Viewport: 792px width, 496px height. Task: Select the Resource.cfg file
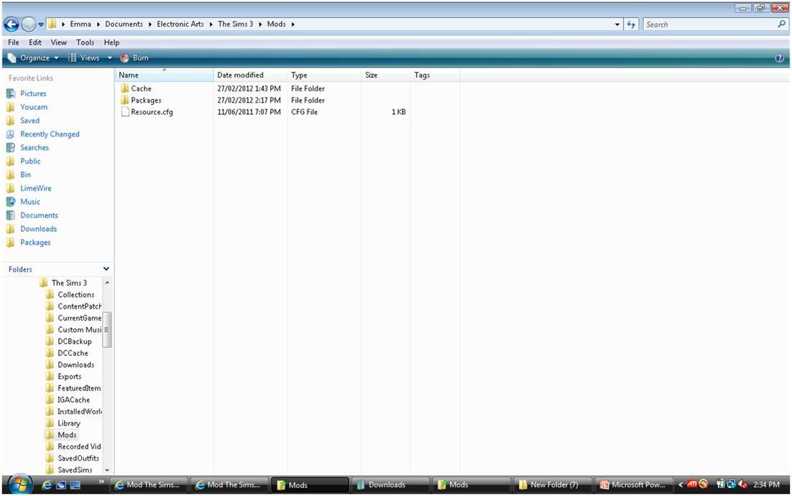pos(152,112)
